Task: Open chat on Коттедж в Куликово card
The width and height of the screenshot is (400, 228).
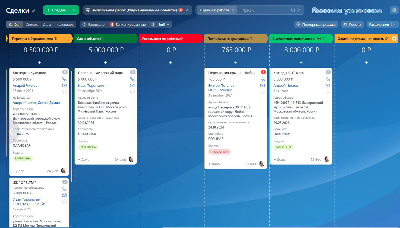Action: pos(64,92)
